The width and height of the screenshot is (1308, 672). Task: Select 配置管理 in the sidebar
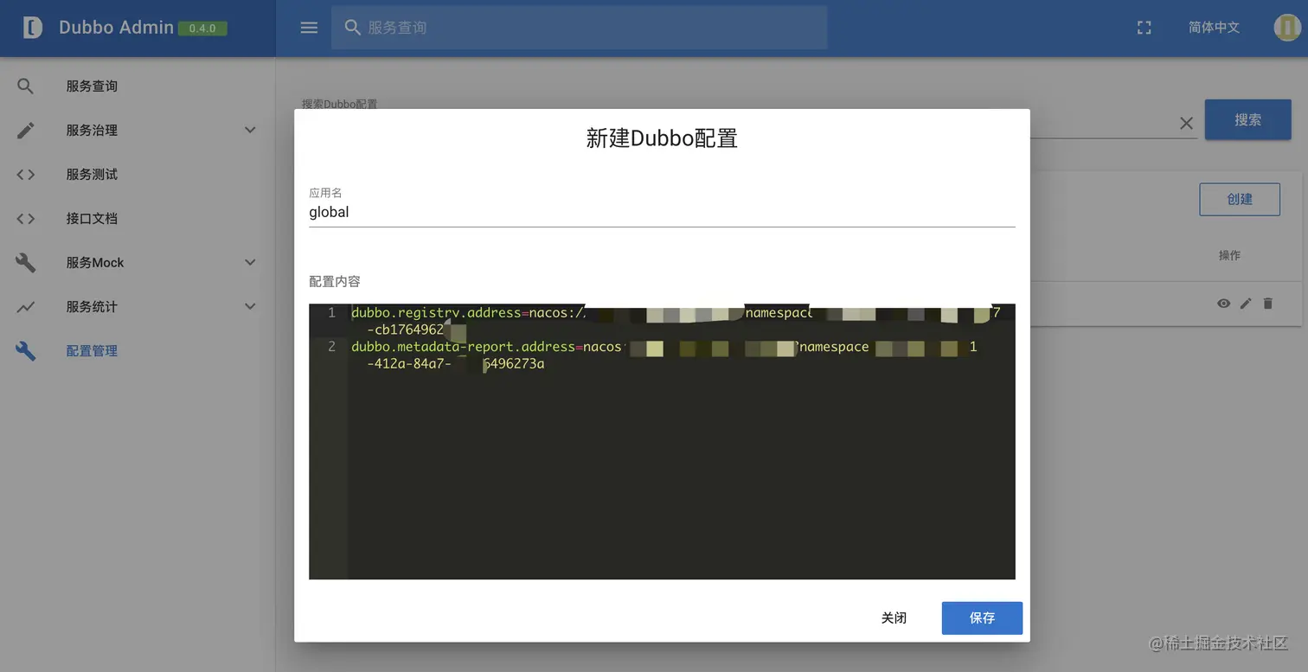coord(92,351)
